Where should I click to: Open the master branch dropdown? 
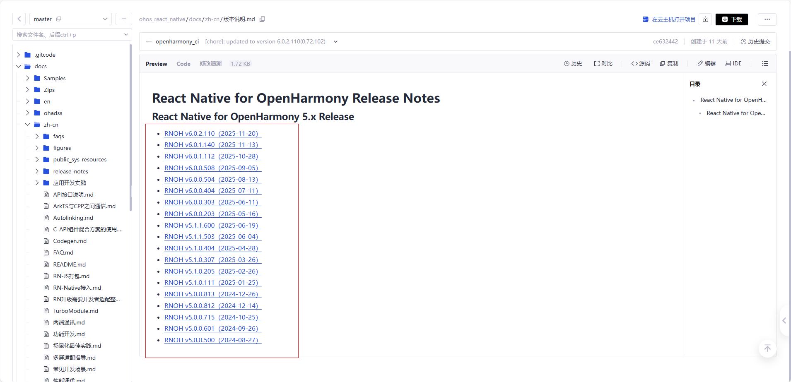pos(70,19)
